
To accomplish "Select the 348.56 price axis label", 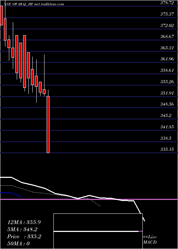I will point(167,104).
